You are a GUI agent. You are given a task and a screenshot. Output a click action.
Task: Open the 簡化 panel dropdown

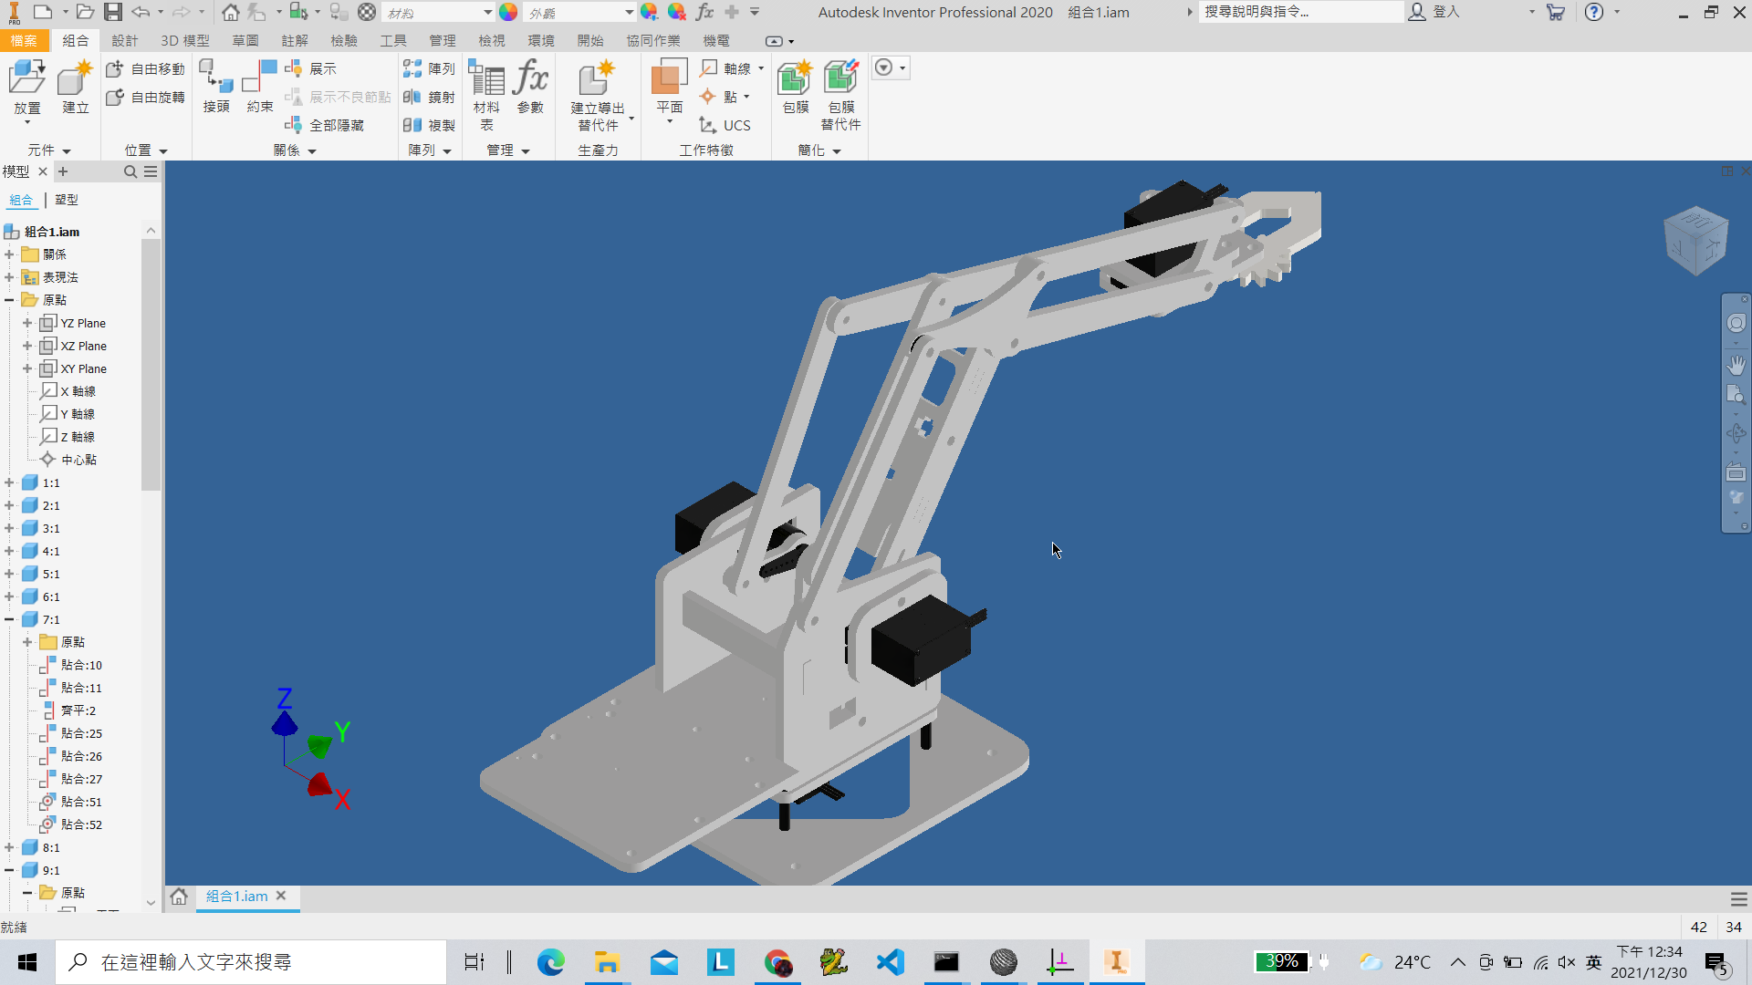click(819, 150)
